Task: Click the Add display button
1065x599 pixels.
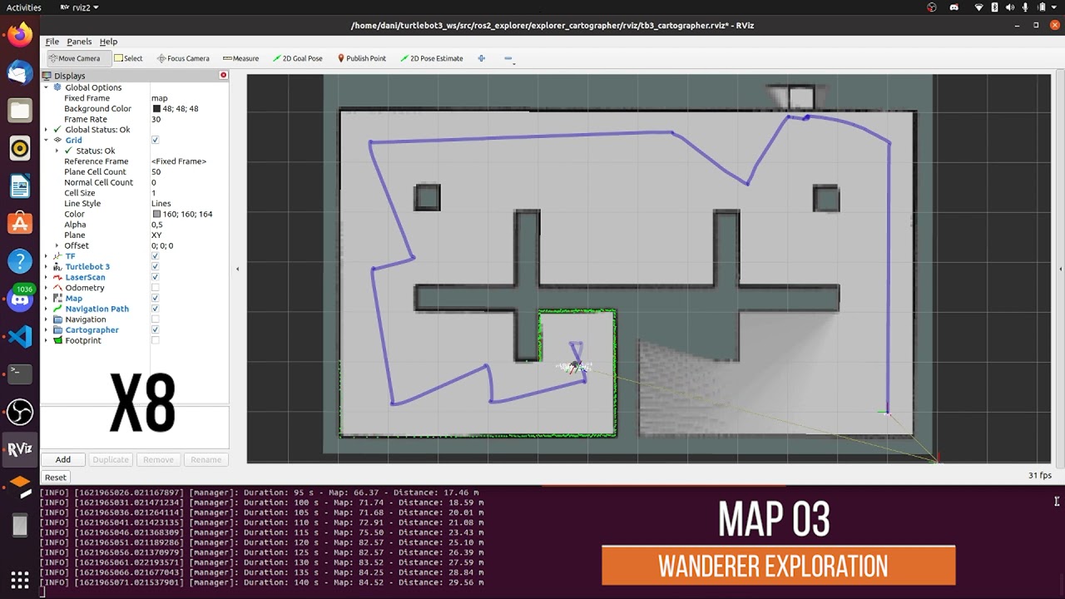Action: point(63,459)
